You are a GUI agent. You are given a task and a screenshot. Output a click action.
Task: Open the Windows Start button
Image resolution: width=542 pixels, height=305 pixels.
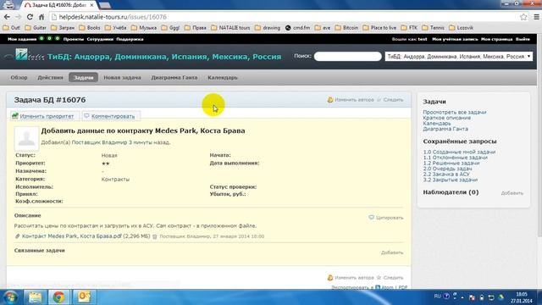[9, 297]
